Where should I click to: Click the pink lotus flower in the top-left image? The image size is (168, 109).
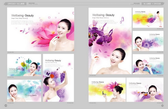coord(46,35)
